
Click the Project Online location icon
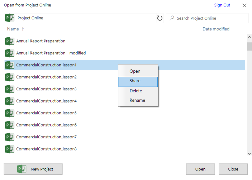[x=10, y=18]
